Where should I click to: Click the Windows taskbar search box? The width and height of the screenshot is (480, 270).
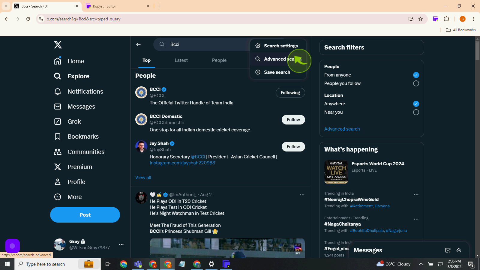pos(58,264)
